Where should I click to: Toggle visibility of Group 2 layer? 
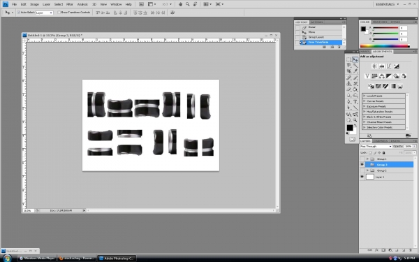coord(362,170)
